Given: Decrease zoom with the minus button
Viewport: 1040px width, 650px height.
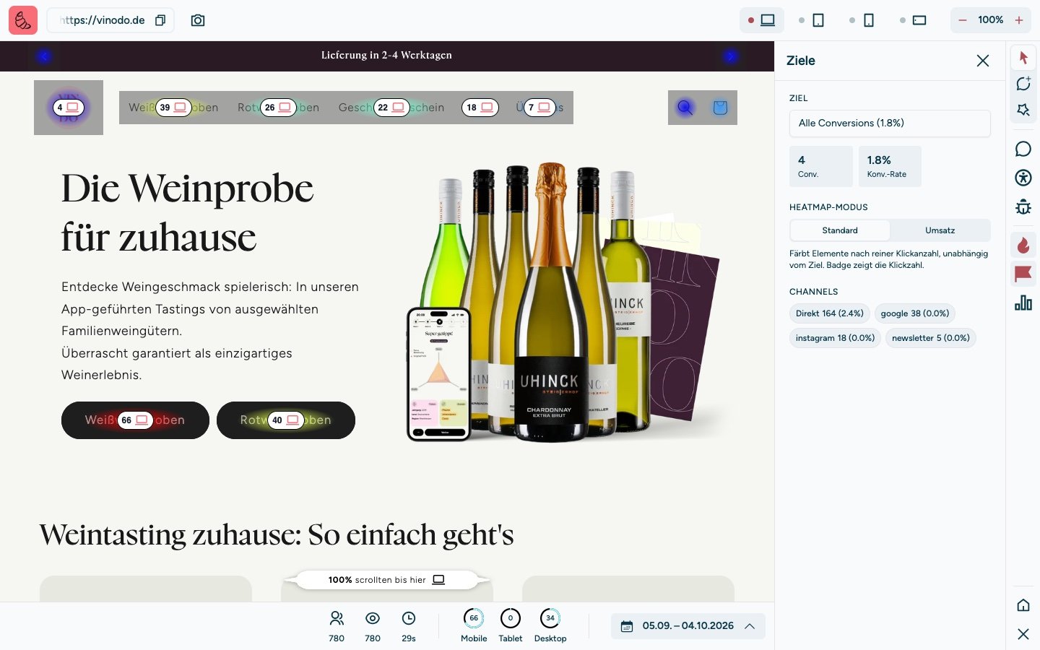Looking at the screenshot, I should pyautogui.click(x=963, y=20).
